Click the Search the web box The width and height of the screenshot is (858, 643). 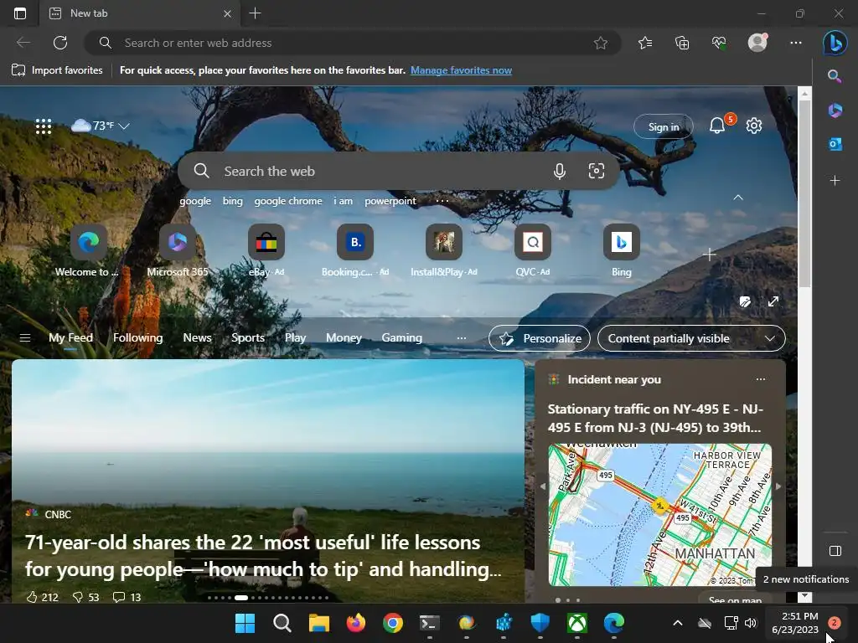tap(399, 171)
